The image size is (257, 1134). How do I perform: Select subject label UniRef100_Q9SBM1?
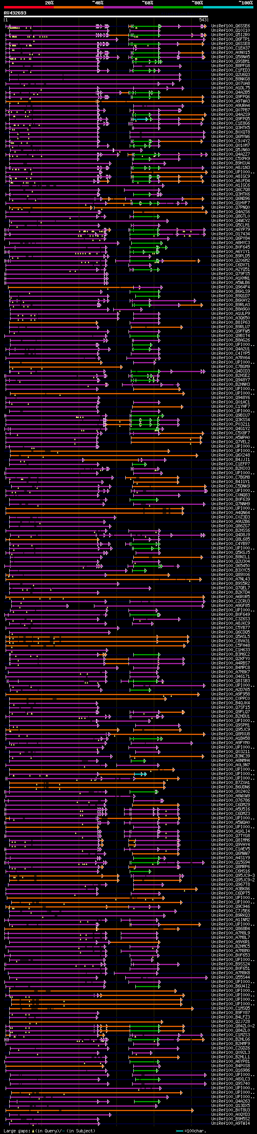[230, 61]
